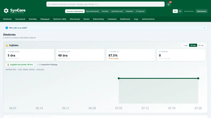The height and width of the screenshot is (118, 211).
Task: Click the global search input field
Action: click(105, 4)
